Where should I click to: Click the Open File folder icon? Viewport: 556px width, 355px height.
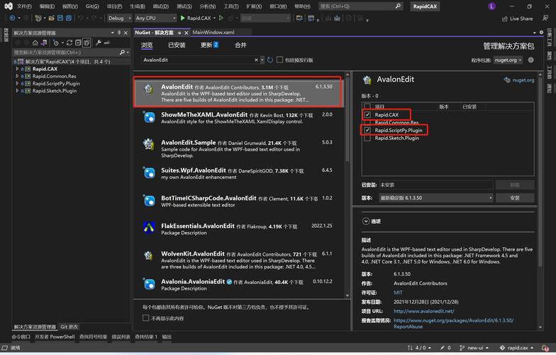pyautogui.click(x=52, y=18)
